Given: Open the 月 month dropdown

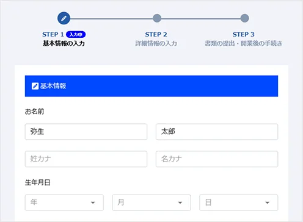Looking at the screenshot, I should 151,202.
